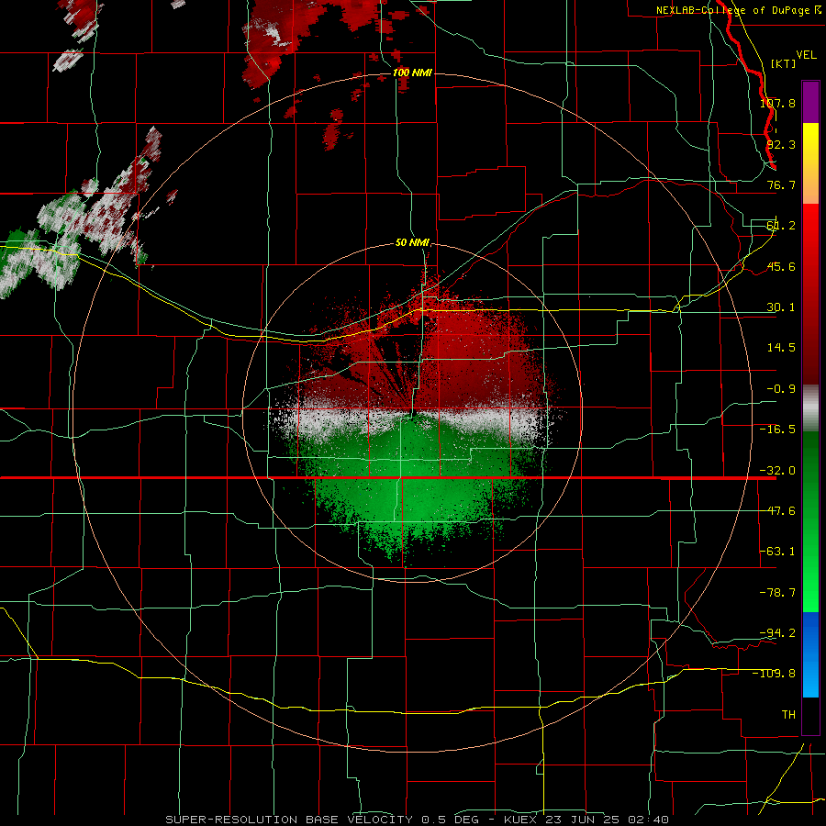This screenshot has height=826, width=826.
Task: Click the [KT] units label
Action: 784,63
